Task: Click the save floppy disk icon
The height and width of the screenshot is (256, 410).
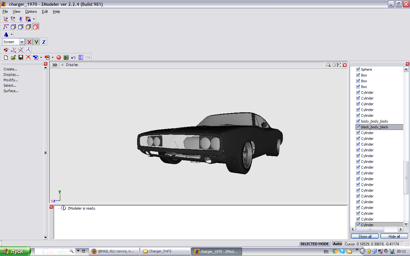Action: (x=21, y=58)
